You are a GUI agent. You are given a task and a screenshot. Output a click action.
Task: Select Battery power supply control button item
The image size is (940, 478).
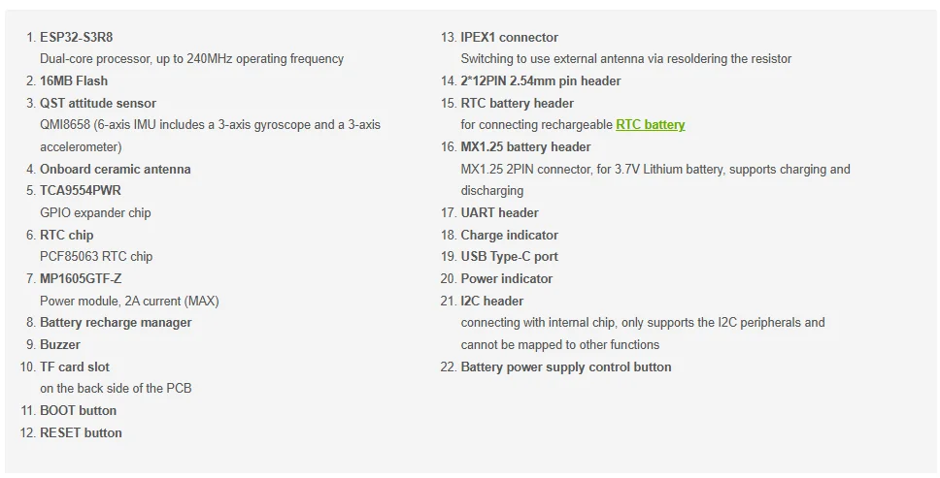(565, 366)
